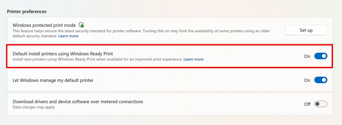342x125 pixels.
Task: Turn off Let Windows manage my default printer
Action: (x=321, y=80)
